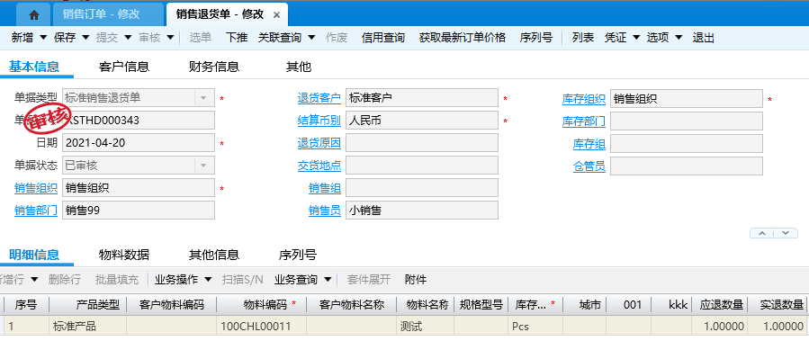Image resolution: width=809 pixels, height=341 pixels.
Task: Click the 库存组织 link label
Action: pyautogui.click(x=584, y=100)
